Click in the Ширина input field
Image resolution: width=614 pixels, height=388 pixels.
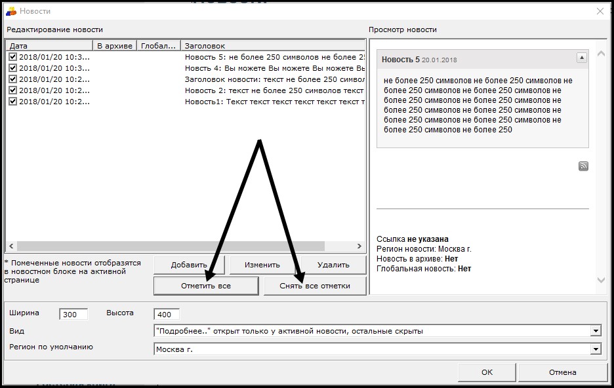tap(73, 315)
